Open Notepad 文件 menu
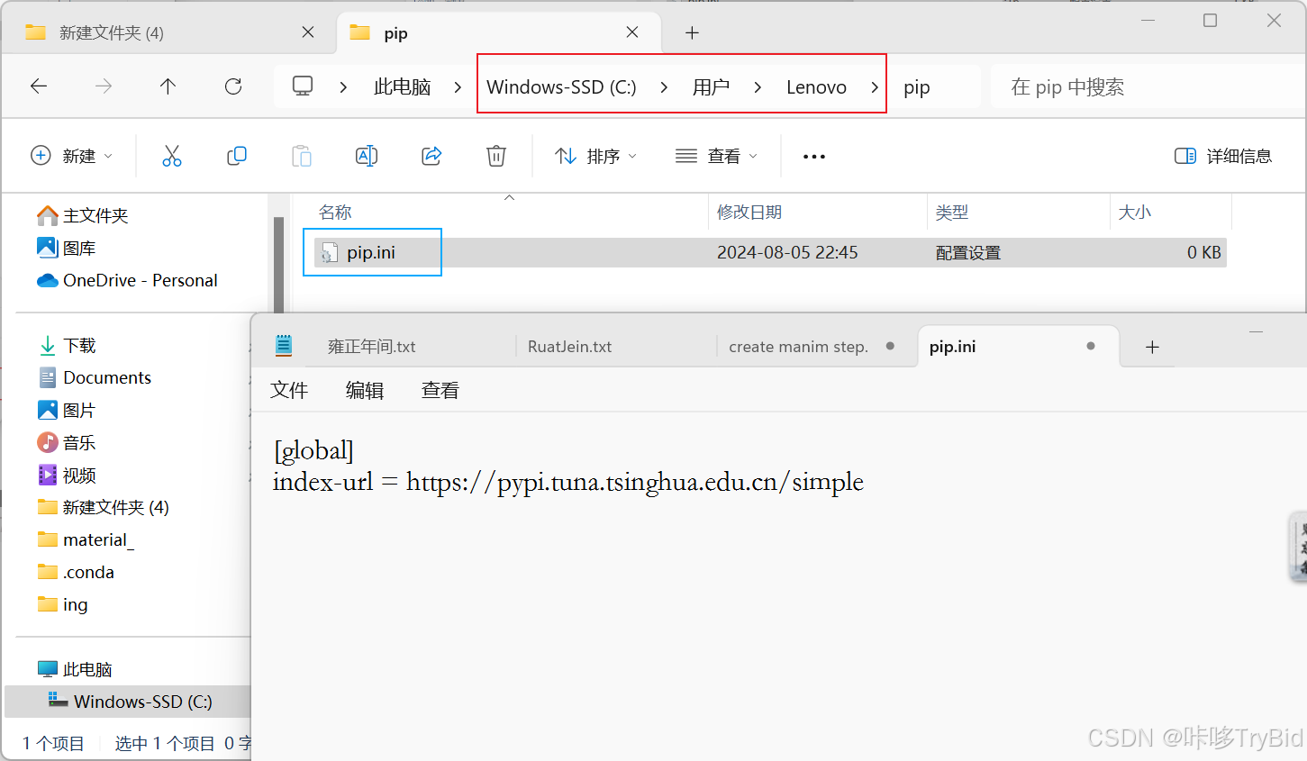This screenshot has width=1307, height=761. [289, 390]
